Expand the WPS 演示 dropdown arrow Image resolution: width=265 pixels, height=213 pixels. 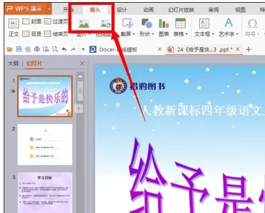(x=49, y=9)
